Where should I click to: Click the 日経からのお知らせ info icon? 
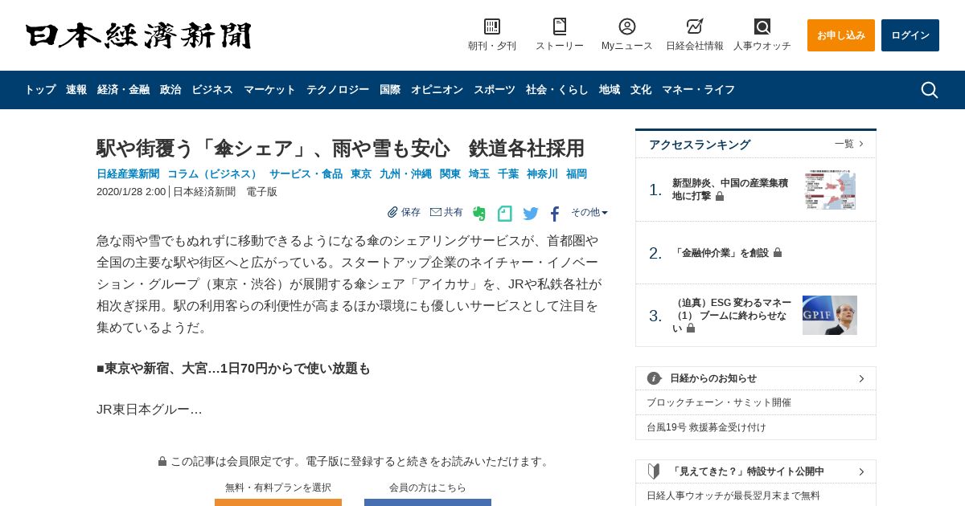(654, 378)
